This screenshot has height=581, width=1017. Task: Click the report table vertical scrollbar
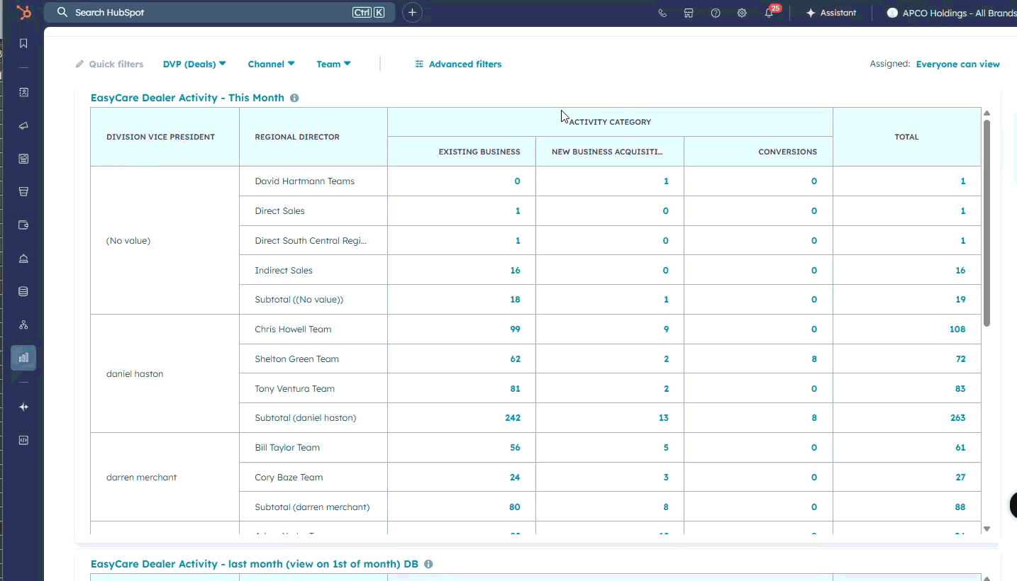pyautogui.click(x=987, y=223)
